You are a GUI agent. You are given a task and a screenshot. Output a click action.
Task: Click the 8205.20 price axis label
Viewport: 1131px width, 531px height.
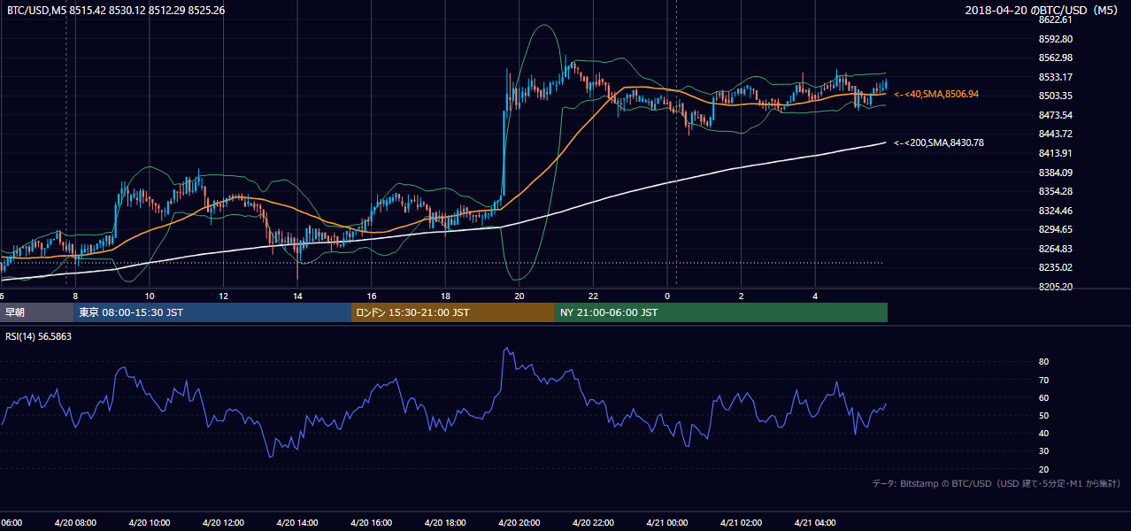pos(1056,287)
